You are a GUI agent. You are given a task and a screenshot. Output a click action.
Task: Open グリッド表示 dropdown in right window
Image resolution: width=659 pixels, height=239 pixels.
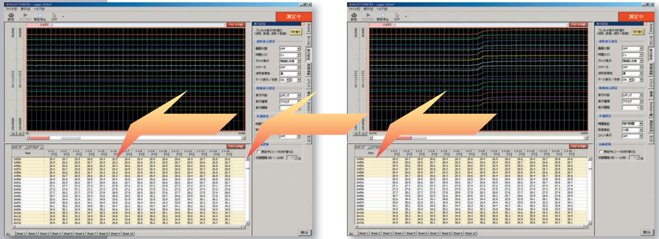633,61
